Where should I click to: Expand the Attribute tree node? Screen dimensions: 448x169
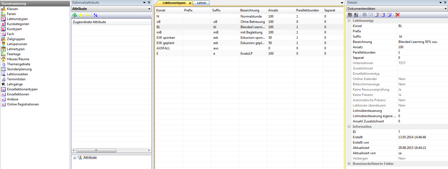[74, 158]
